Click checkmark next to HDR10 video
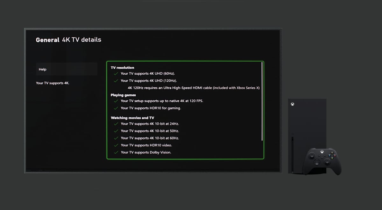This screenshot has width=382, height=210. [116, 145]
